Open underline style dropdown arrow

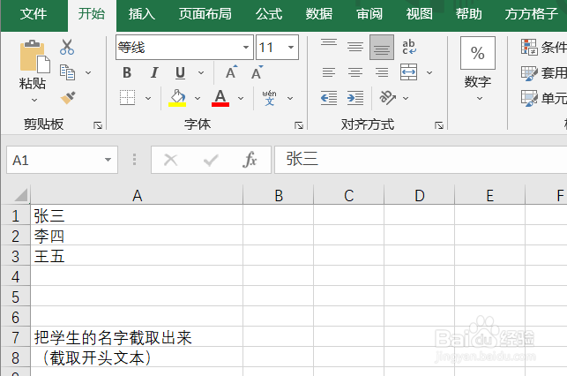[x=201, y=72]
